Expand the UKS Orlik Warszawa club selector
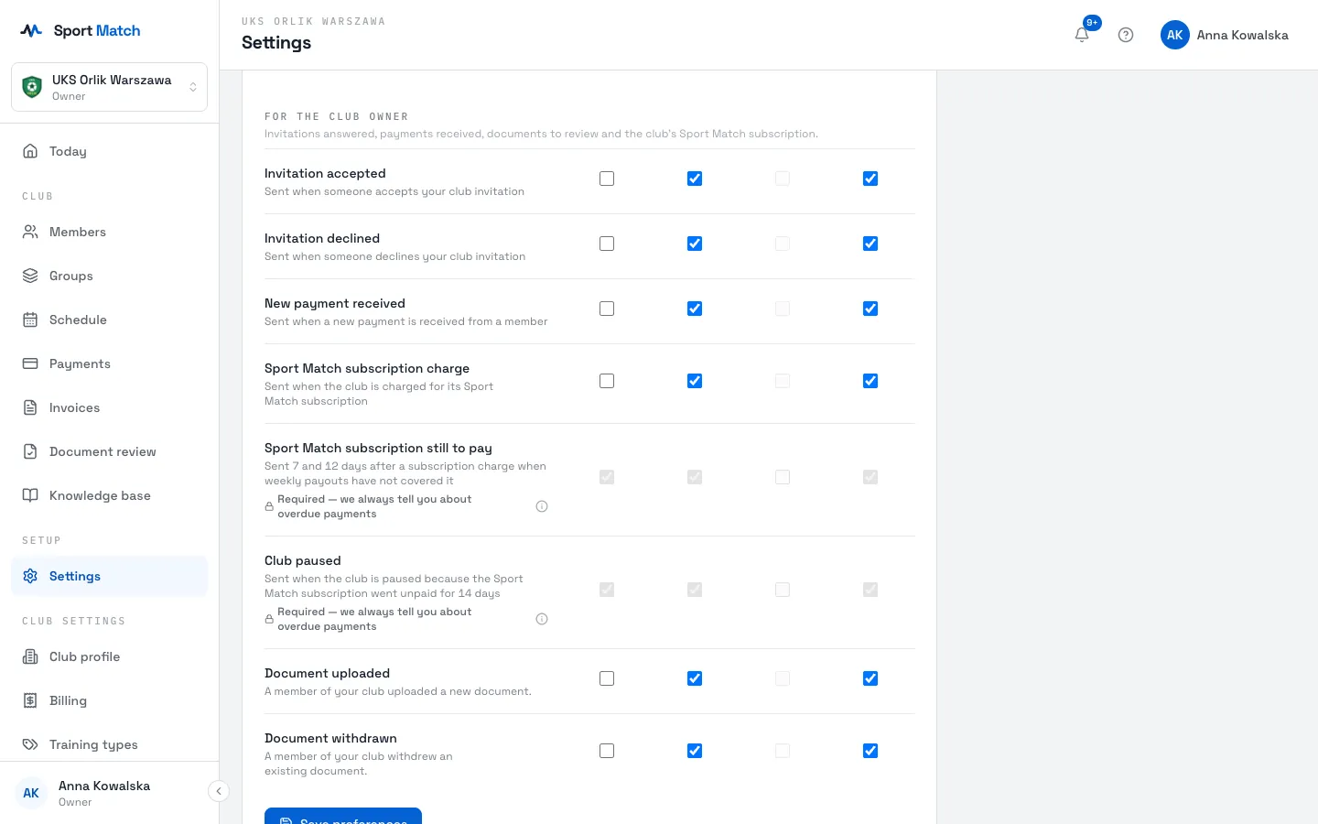Viewport: 1318px width, 824px height. pos(109,87)
